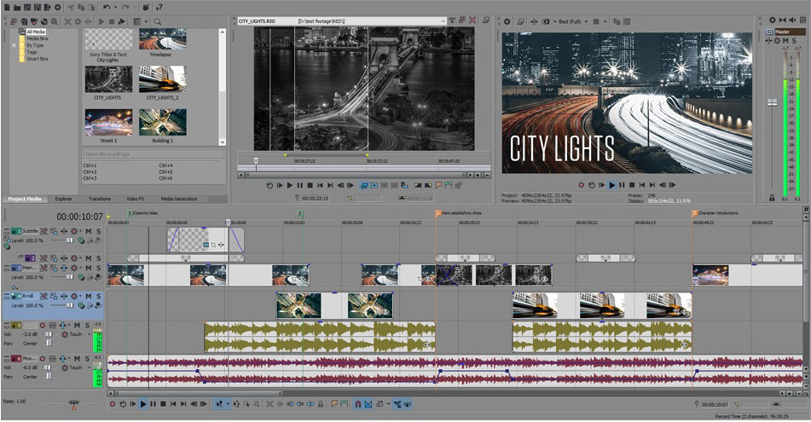This screenshot has height=422, width=811.
Task: Click the media search magnifier icon
Action: (x=157, y=21)
